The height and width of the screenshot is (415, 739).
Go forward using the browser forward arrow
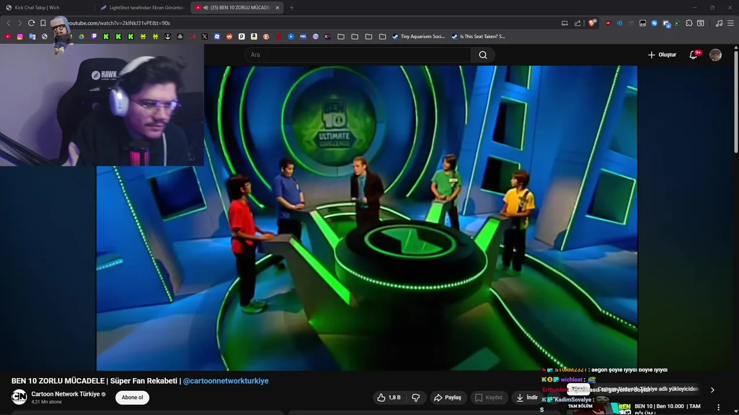[19, 23]
